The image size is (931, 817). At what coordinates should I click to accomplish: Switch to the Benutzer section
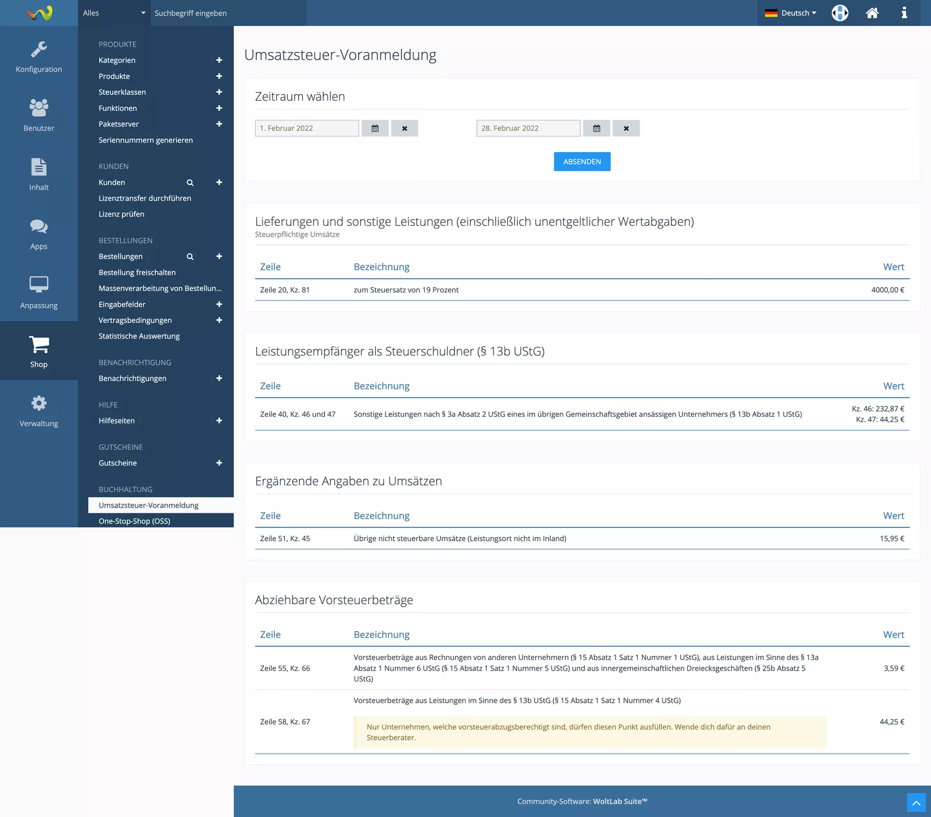coord(39,115)
